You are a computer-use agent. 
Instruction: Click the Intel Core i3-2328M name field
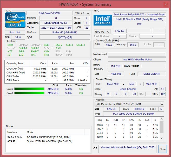(x=50, y=13)
